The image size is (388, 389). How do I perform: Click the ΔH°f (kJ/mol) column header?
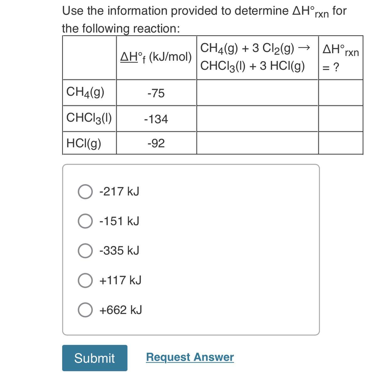click(x=156, y=58)
